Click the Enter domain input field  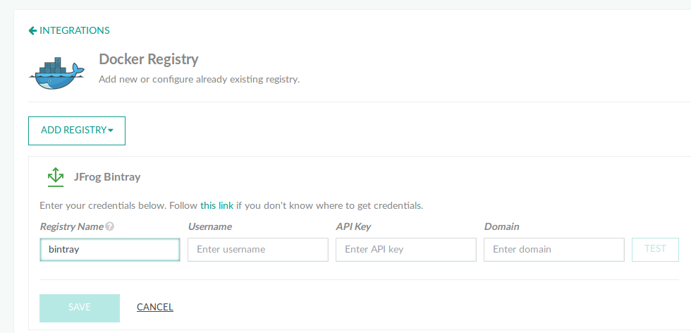coord(554,250)
